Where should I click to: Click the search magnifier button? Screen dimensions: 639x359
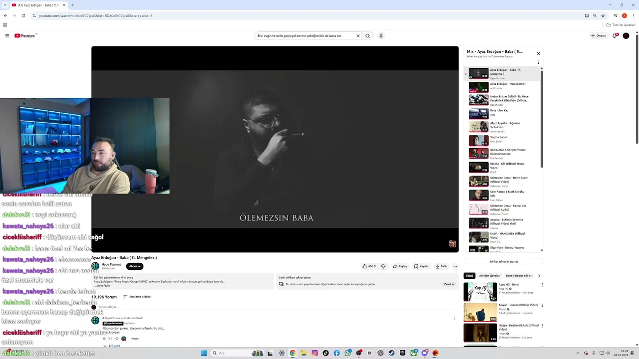coord(367,36)
